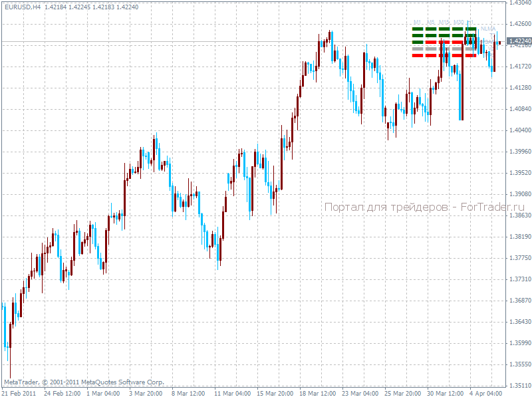Click the MetaQuotes Software Corp. copyright text
This screenshot has height=399, width=532.
coord(84,382)
